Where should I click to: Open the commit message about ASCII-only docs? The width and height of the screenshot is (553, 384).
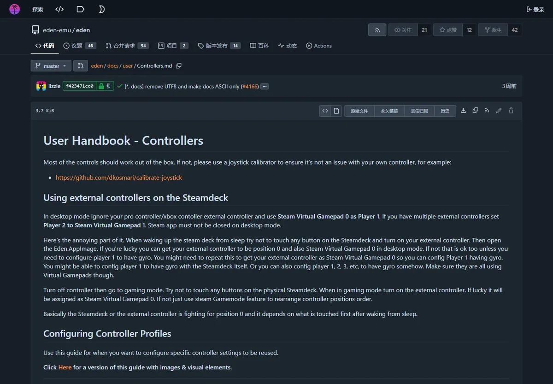[x=182, y=86]
